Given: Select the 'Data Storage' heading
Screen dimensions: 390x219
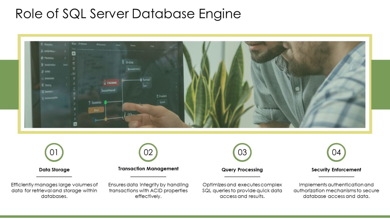Looking at the screenshot, I should [54, 170].
